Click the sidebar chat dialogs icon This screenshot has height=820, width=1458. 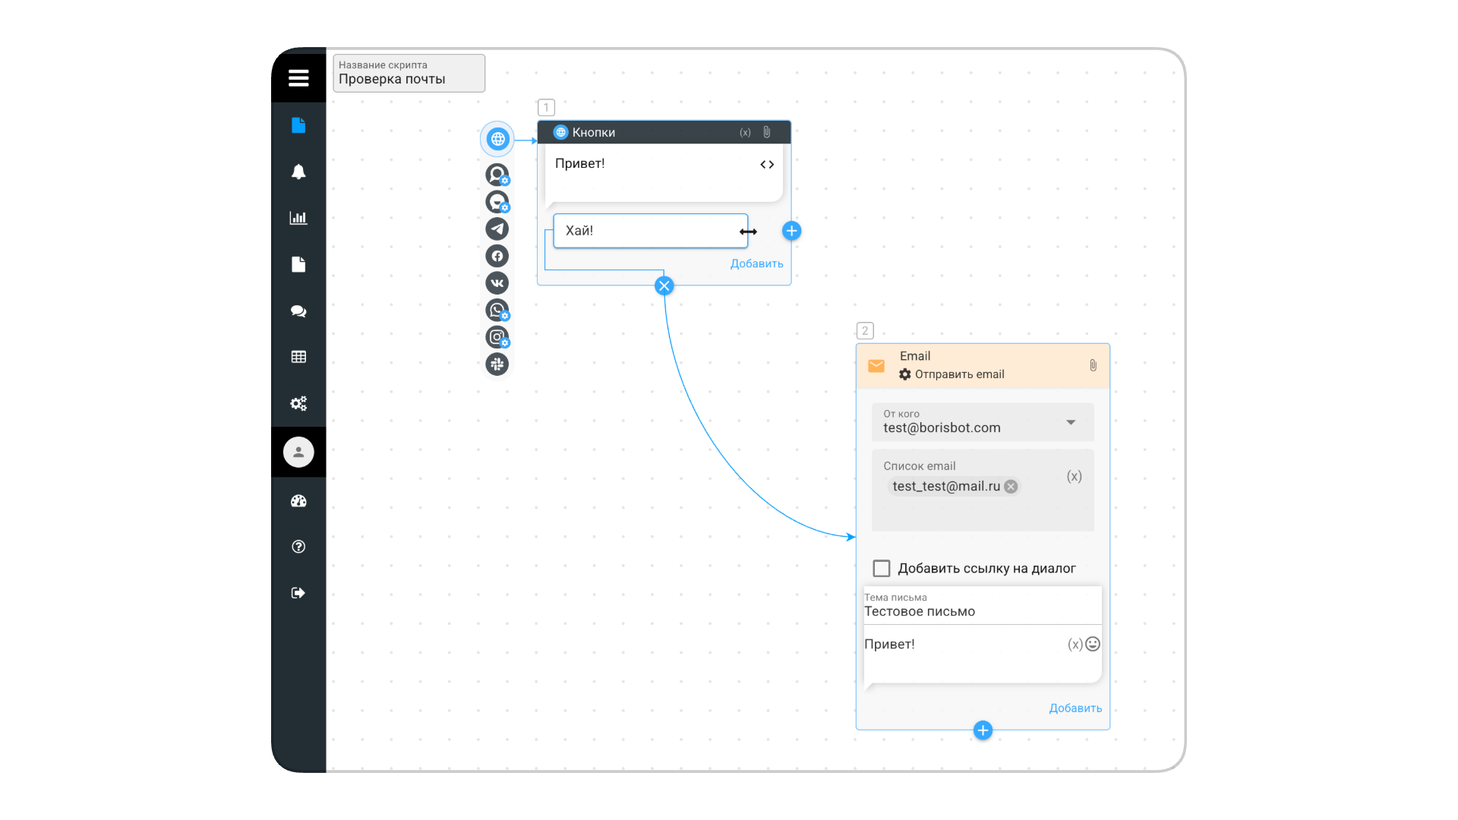(x=298, y=311)
